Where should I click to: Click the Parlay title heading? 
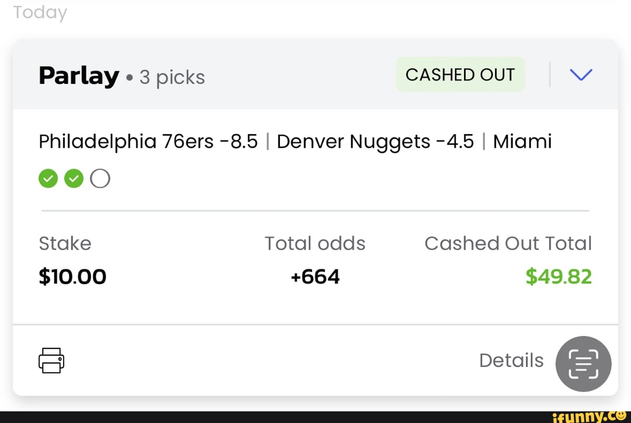(79, 76)
